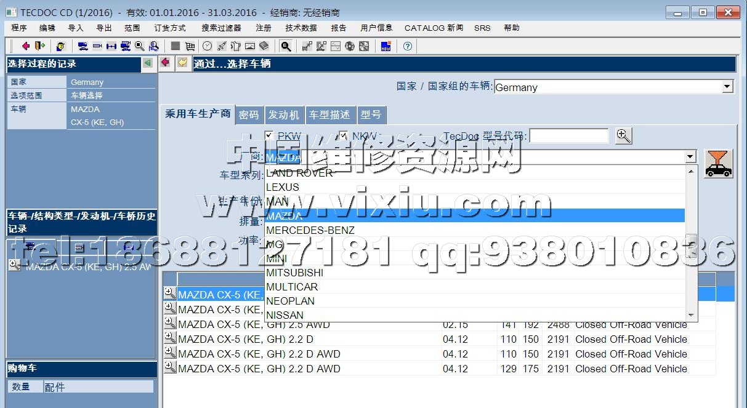747x408 pixels.
Task: Toggle the PKW checkbox
Action: point(269,136)
